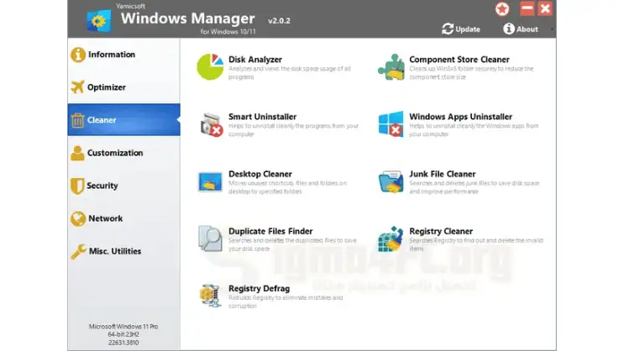Open Registry Defrag title link
624x351 pixels.
coord(259,289)
